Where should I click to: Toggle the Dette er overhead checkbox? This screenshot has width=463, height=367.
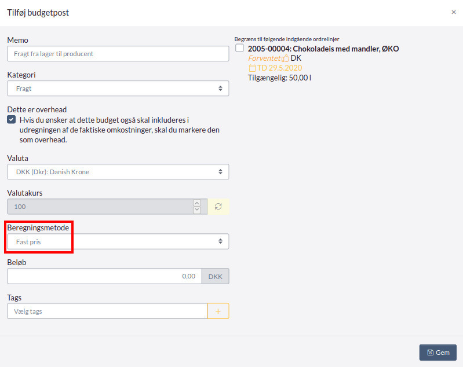tap(11, 119)
